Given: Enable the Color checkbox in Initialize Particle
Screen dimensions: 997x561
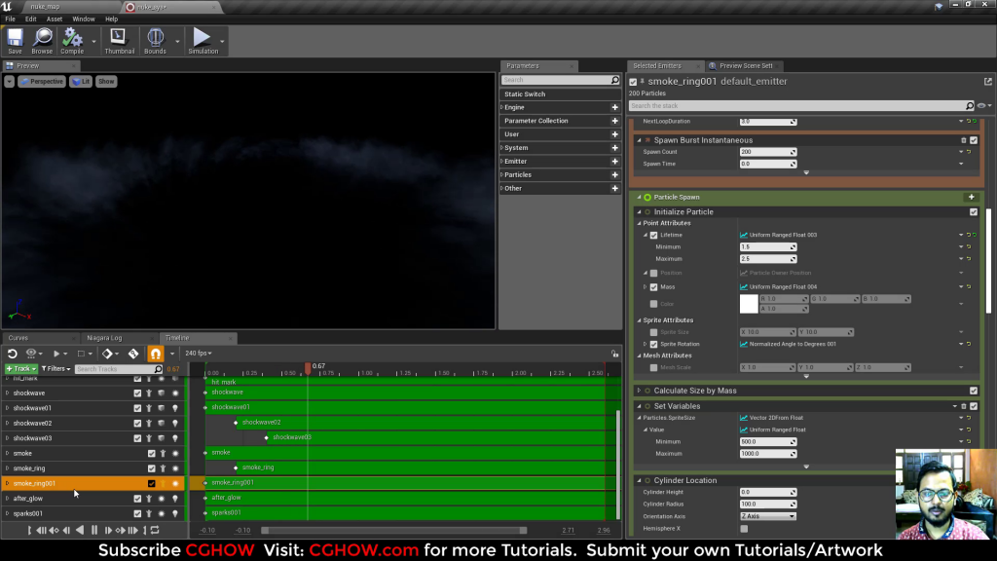Looking at the screenshot, I should [653, 304].
